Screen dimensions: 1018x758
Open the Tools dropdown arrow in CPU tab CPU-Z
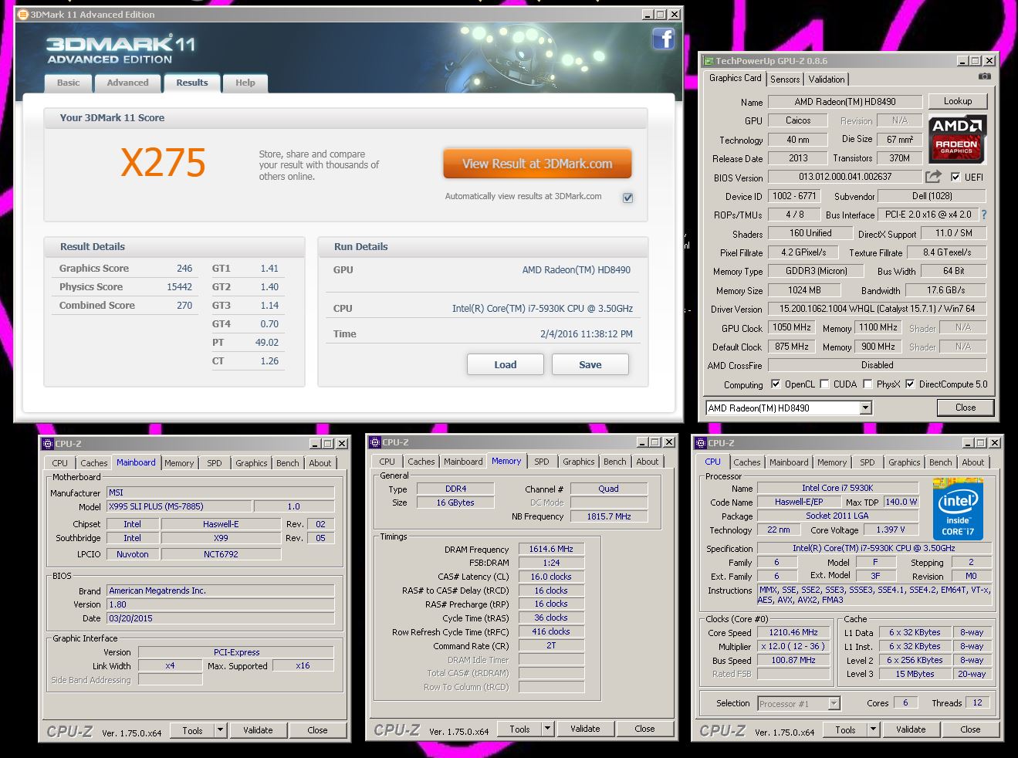coord(873,729)
